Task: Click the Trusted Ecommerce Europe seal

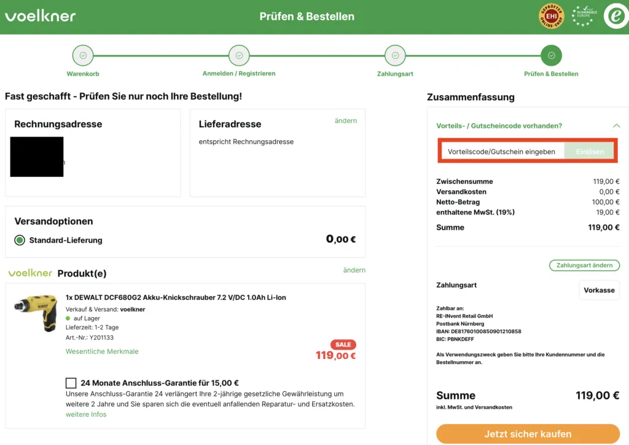Action: pos(582,16)
